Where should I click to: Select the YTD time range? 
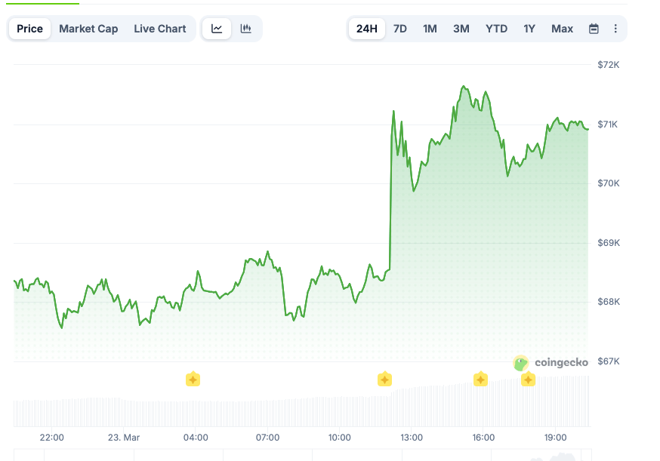(x=496, y=29)
